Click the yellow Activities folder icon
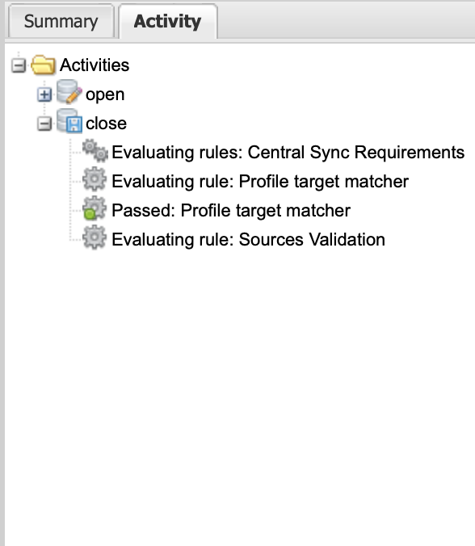475x546 pixels. 43,65
